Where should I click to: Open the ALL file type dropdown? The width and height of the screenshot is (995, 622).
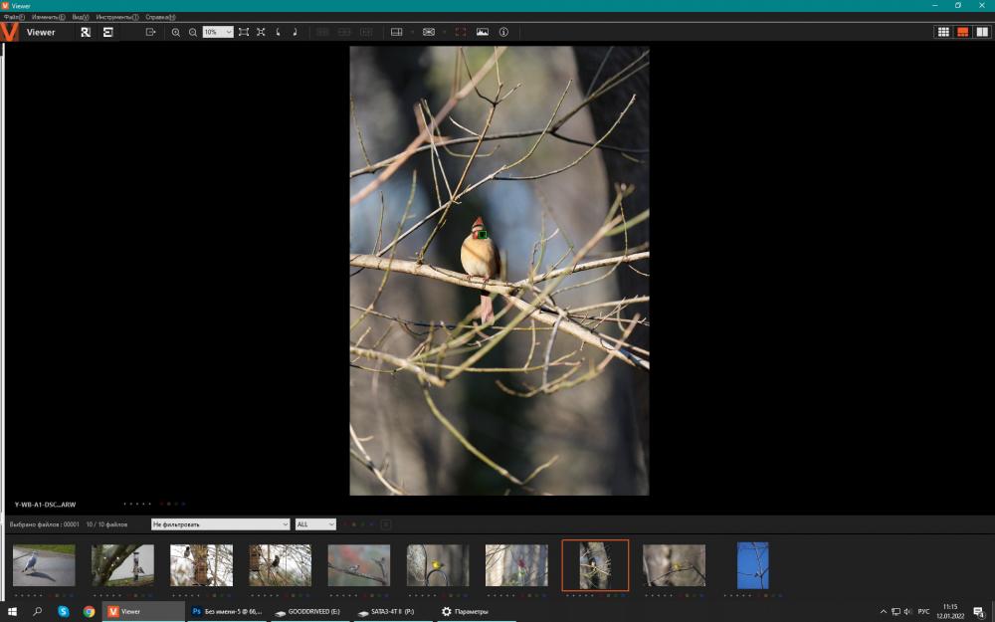315,524
